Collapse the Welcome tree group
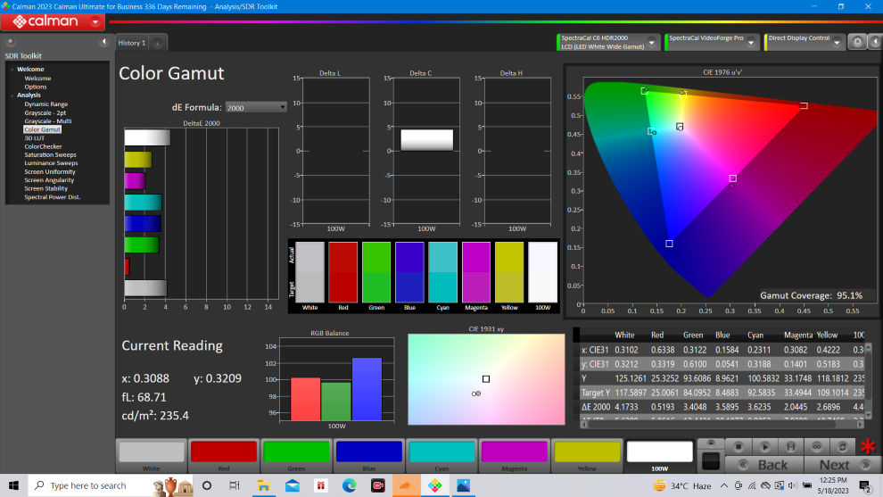The height and width of the screenshot is (497, 883). click(12, 70)
